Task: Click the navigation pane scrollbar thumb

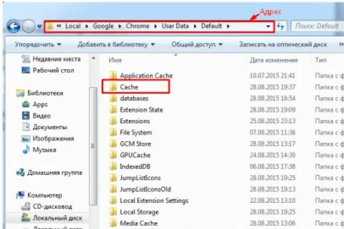Action: click(x=94, y=146)
